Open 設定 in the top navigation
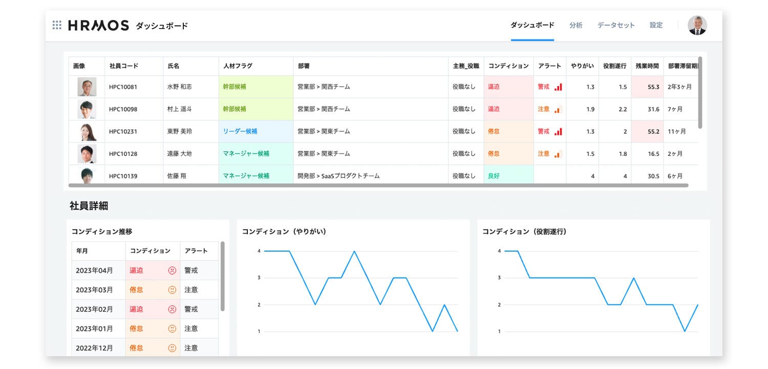768x369 pixels. 656,25
